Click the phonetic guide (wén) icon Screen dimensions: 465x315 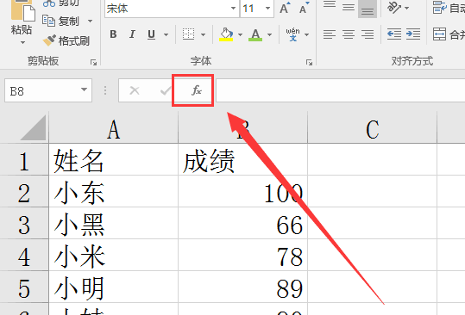coord(292,34)
